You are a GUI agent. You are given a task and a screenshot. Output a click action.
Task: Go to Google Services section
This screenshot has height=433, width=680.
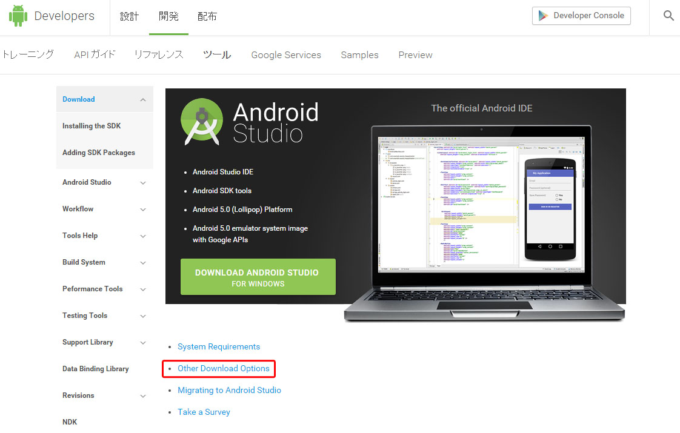286,55
